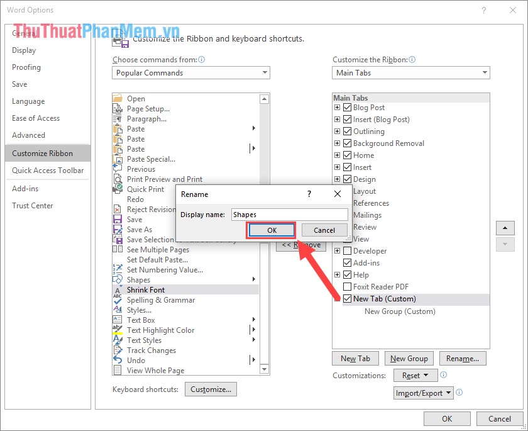Screen dimensions: 528x431
Task: Select the Undo arrow icon
Action: click(x=118, y=360)
